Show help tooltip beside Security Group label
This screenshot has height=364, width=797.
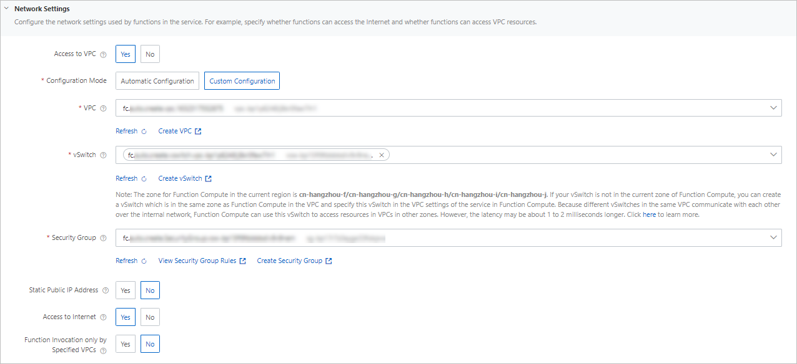click(x=104, y=238)
